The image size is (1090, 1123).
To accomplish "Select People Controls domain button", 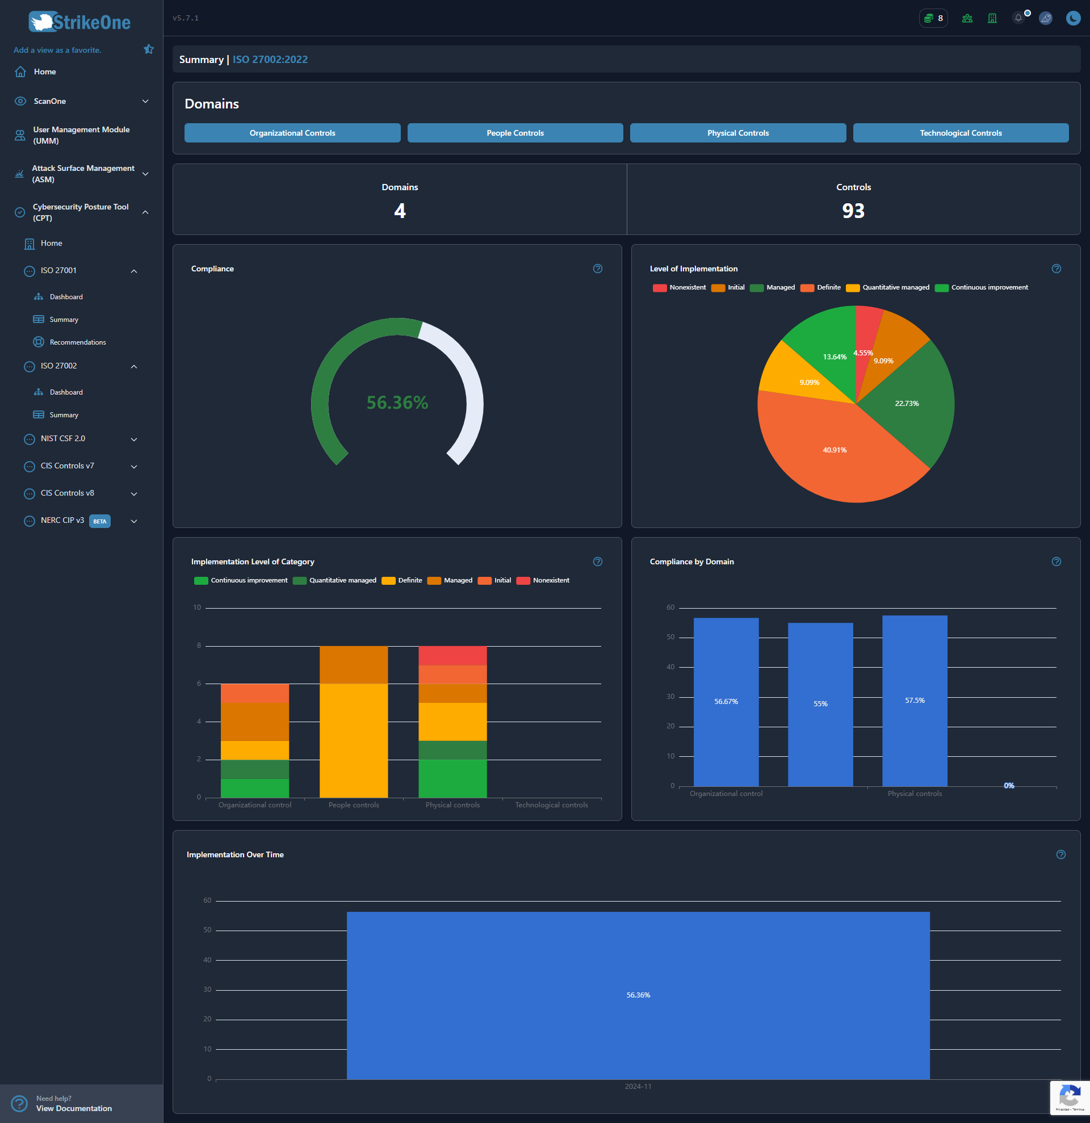I will (x=515, y=133).
